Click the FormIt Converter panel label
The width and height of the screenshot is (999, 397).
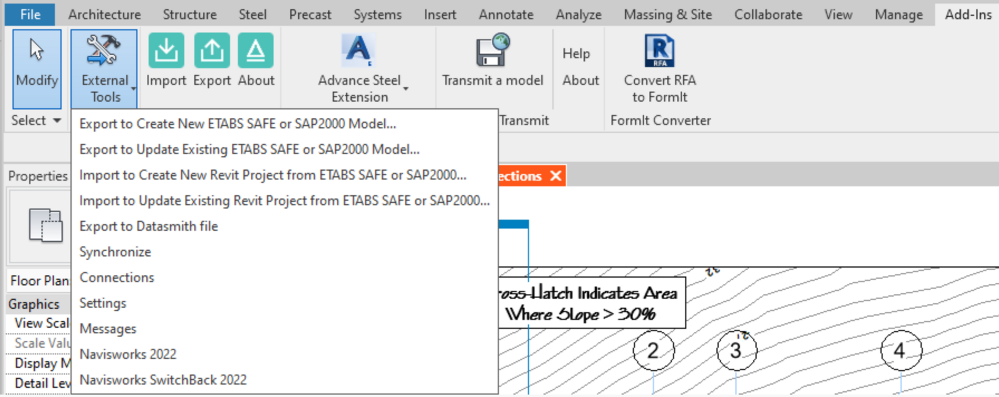point(660,121)
